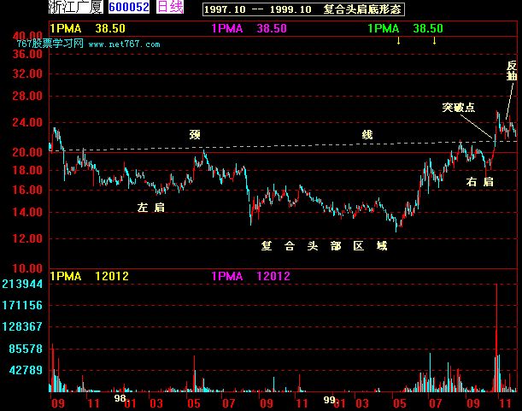
Task: Click the yellow 1PMA 38.50 indicator
Action: pos(87,28)
